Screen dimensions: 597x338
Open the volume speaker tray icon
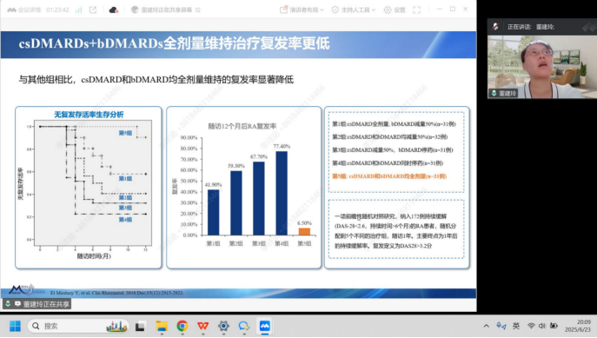point(542,326)
